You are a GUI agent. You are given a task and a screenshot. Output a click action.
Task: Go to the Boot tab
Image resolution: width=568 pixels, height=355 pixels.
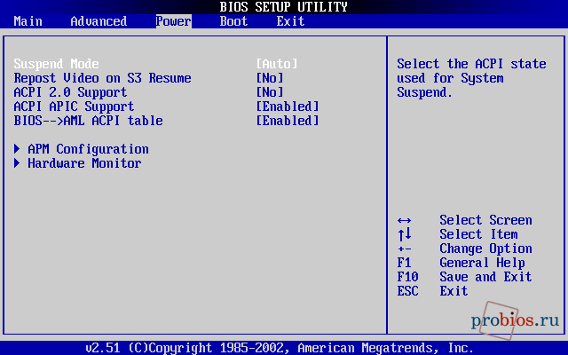tap(233, 21)
